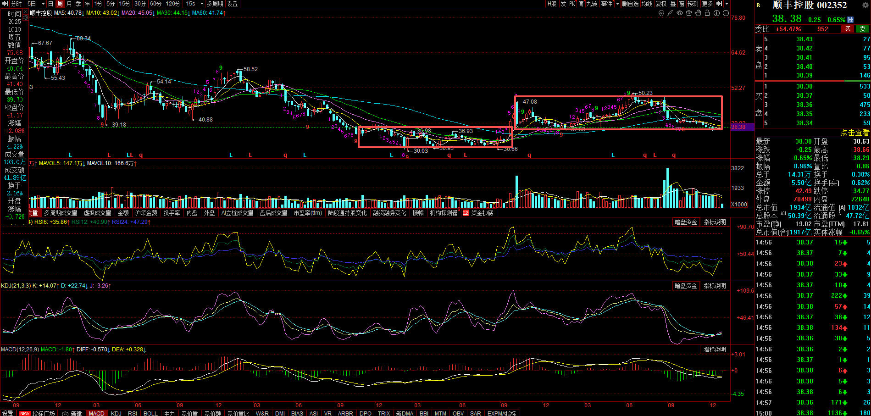
Task: Open the 预测 forecast menu
Action: 693,4
